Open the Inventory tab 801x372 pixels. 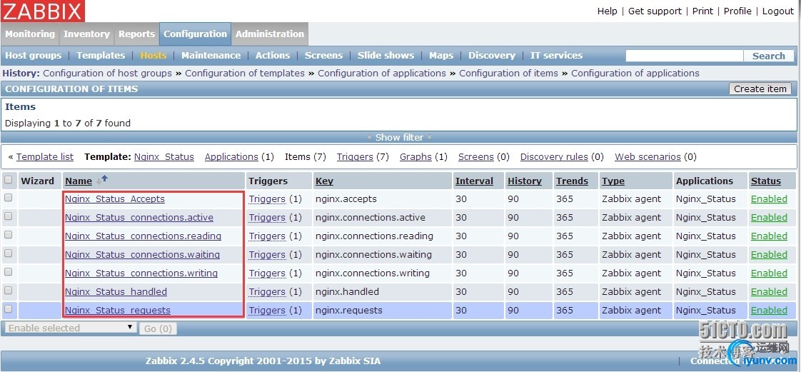coord(86,34)
